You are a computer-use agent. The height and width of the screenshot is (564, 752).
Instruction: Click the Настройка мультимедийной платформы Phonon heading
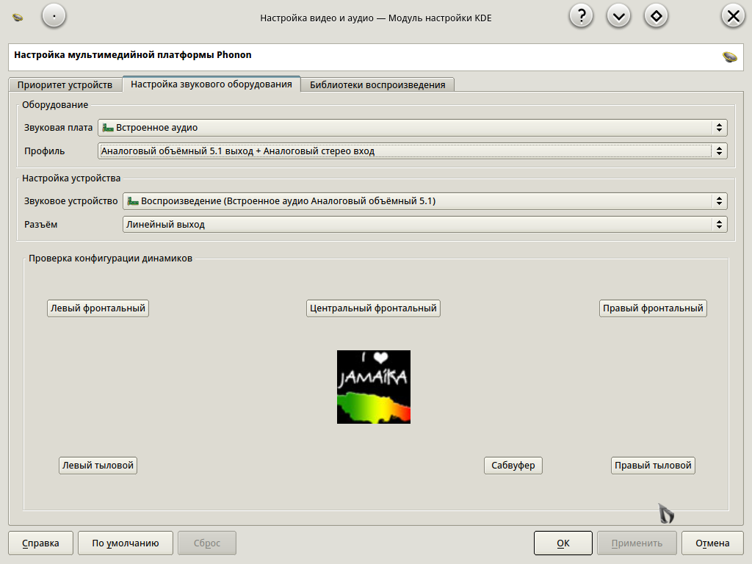pos(133,54)
